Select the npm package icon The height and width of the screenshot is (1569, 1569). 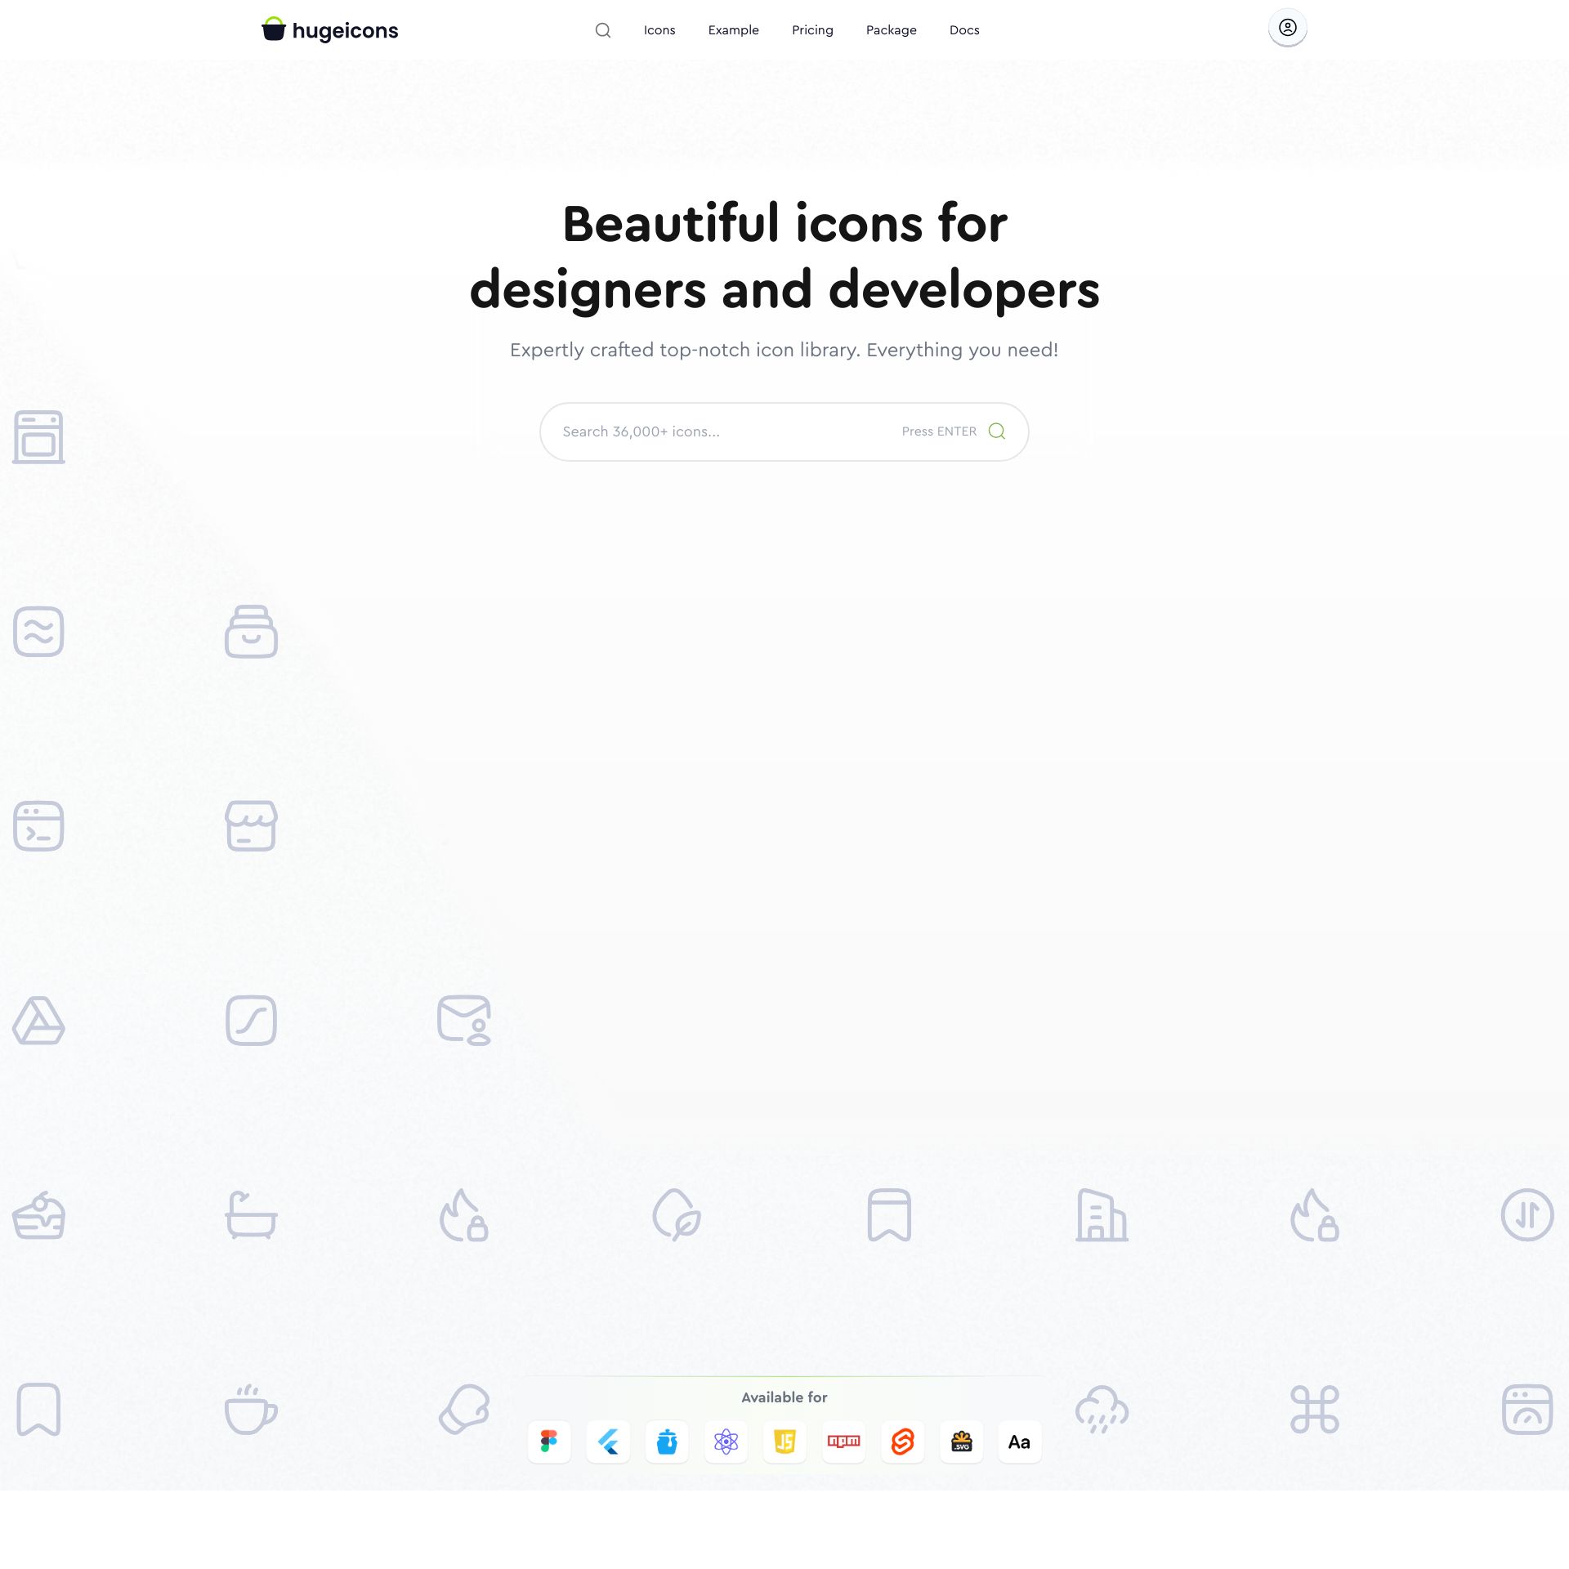(843, 1442)
